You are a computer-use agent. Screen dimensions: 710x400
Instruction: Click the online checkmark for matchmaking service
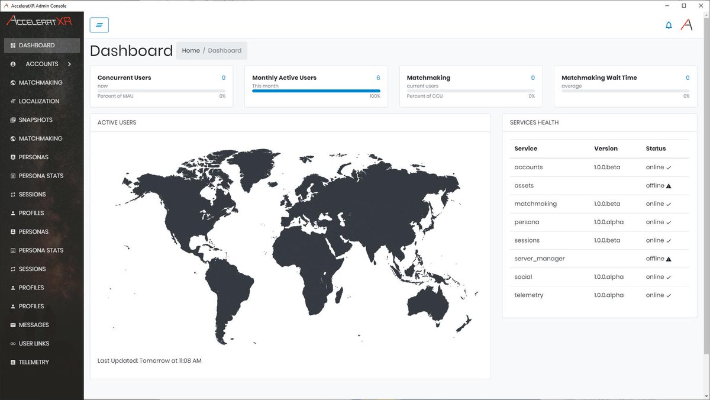tap(669, 204)
